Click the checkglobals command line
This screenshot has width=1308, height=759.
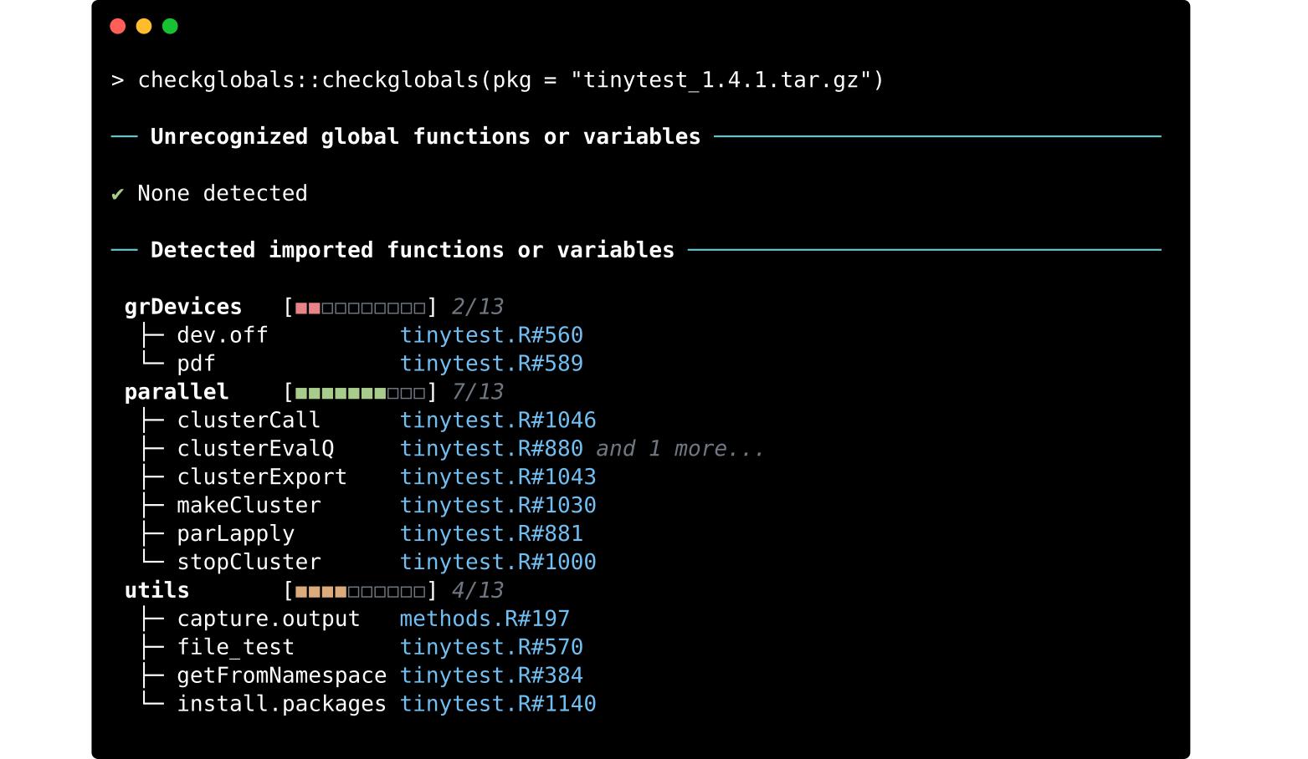(510, 80)
